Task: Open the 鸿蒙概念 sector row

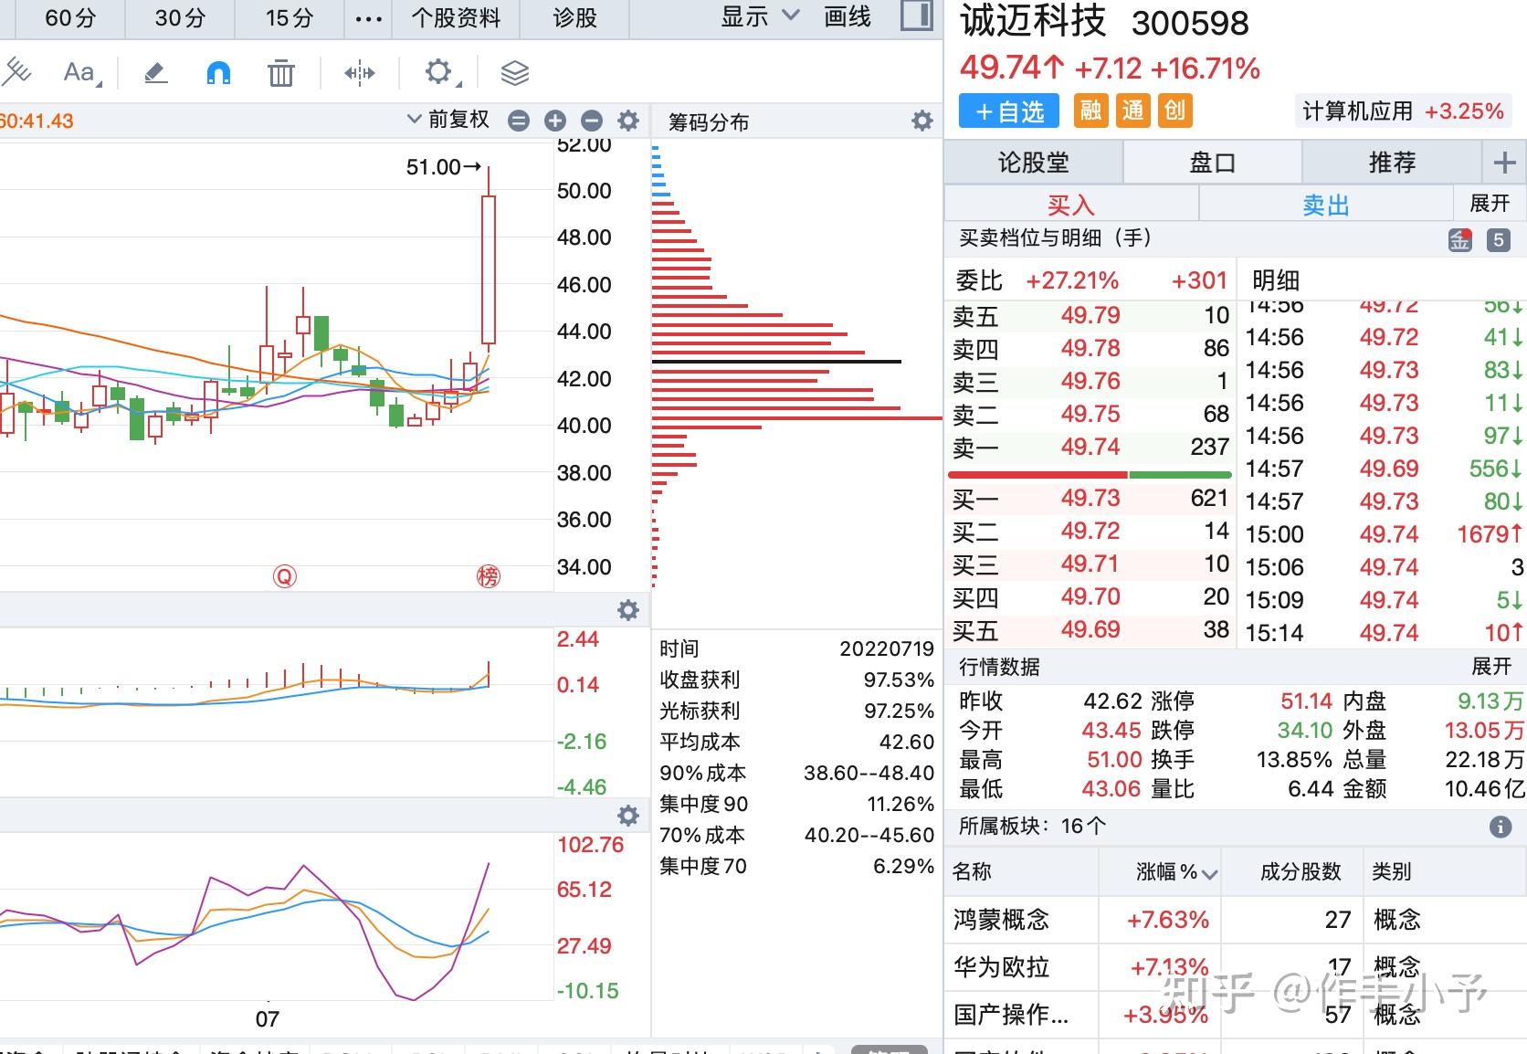Action: [x=1236, y=920]
